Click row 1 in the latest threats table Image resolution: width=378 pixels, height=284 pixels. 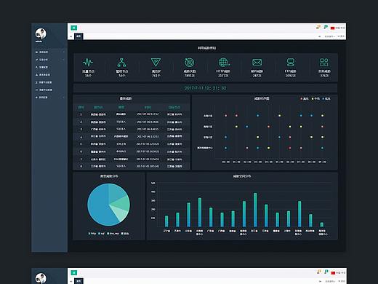point(132,114)
